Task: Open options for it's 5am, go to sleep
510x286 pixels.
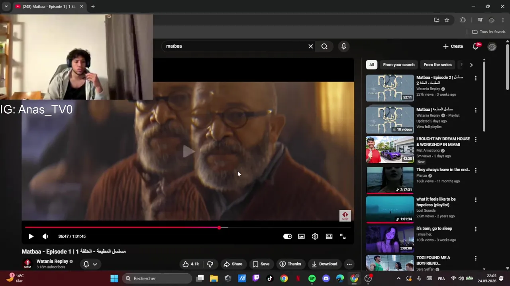Action: pos(475,229)
